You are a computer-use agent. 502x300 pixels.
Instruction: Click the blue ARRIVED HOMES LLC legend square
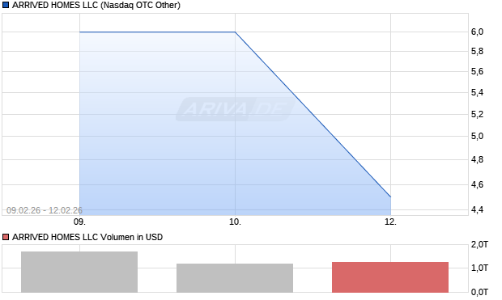pyautogui.click(x=6, y=5)
